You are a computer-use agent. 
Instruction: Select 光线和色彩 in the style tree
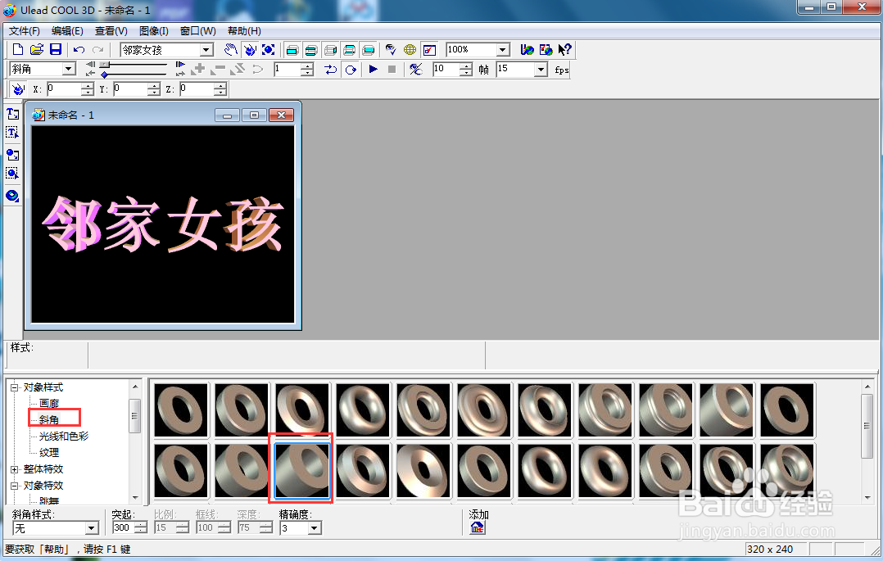pos(64,436)
